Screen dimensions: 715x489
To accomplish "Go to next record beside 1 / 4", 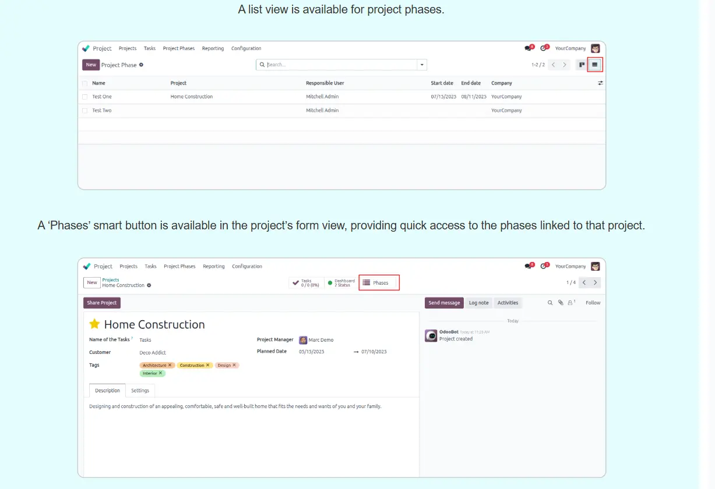I will [x=595, y=282].
